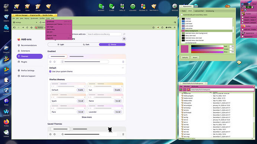Go to Firefox home page icon
The width and height of the screenshot is (257, 144).
31,27
